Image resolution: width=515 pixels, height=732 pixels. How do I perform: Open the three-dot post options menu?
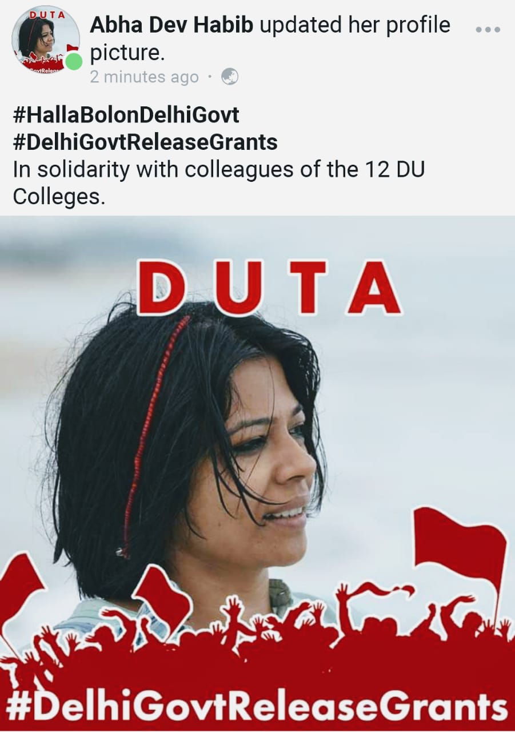(x=488, y=30)
